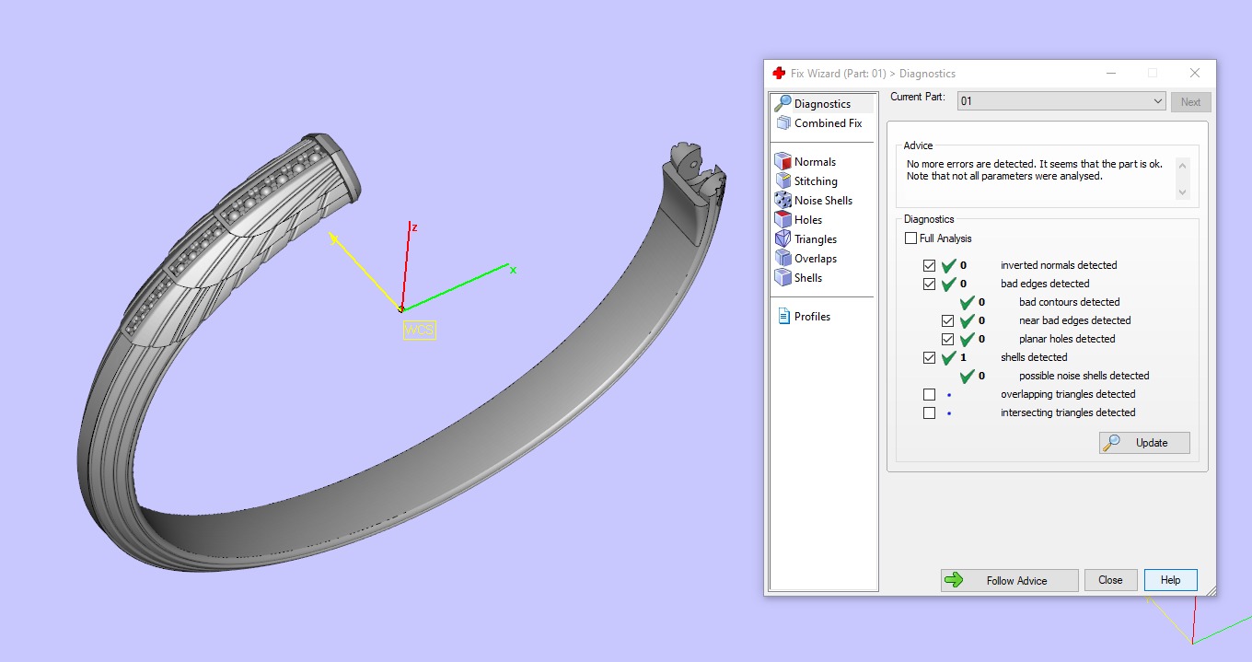This screenshot has width=1252, height=662.
Task: Enable the overlapping triangles detected checkbox
Action: click(x=929, y=394)
